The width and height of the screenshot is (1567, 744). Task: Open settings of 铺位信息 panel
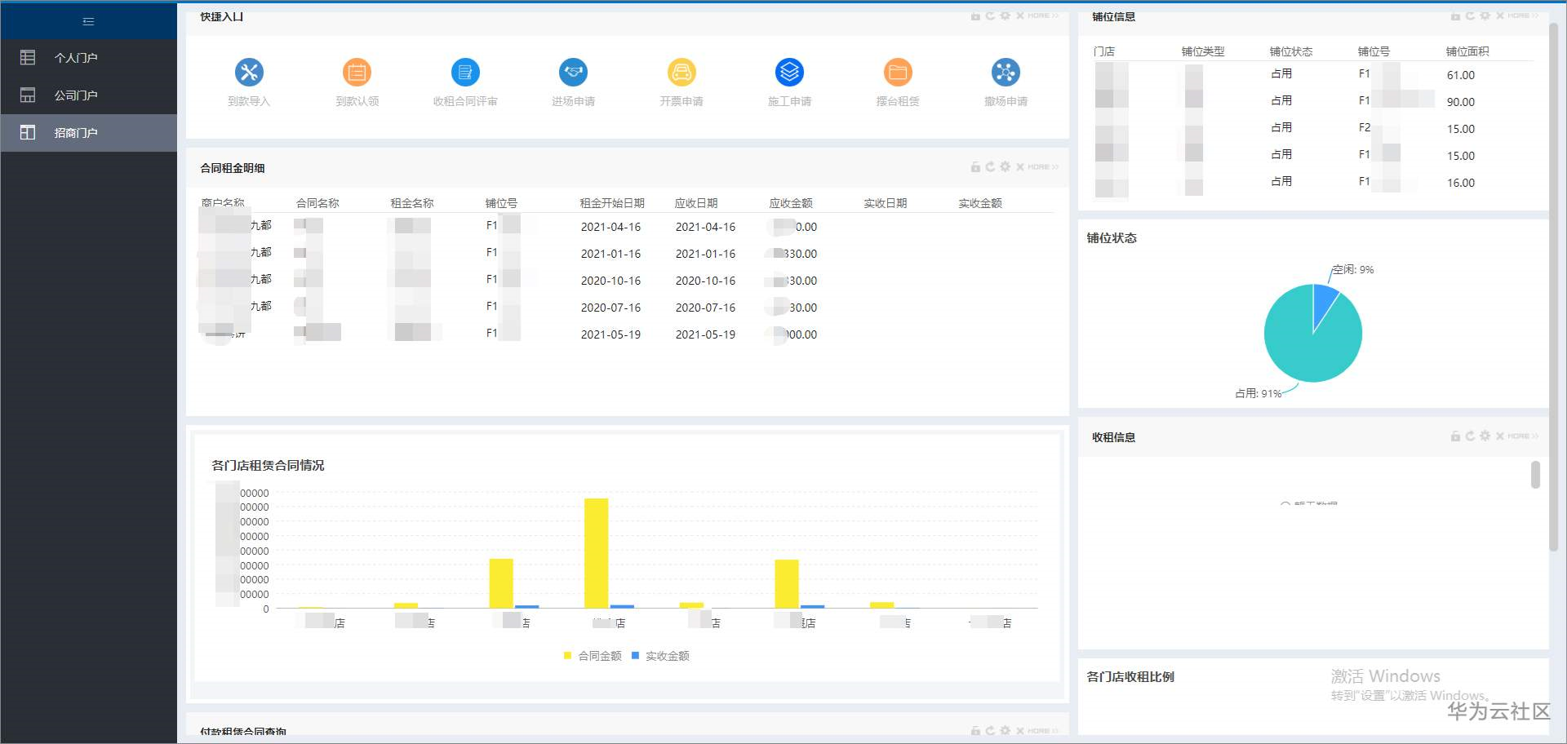click(x=1485, y=15)
